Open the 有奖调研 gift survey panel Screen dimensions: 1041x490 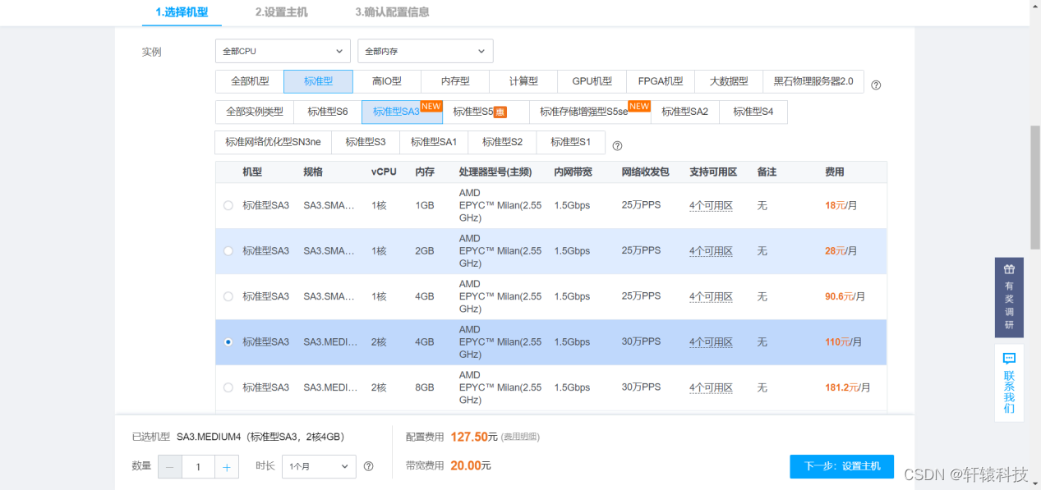click(x=1009, y=295)
